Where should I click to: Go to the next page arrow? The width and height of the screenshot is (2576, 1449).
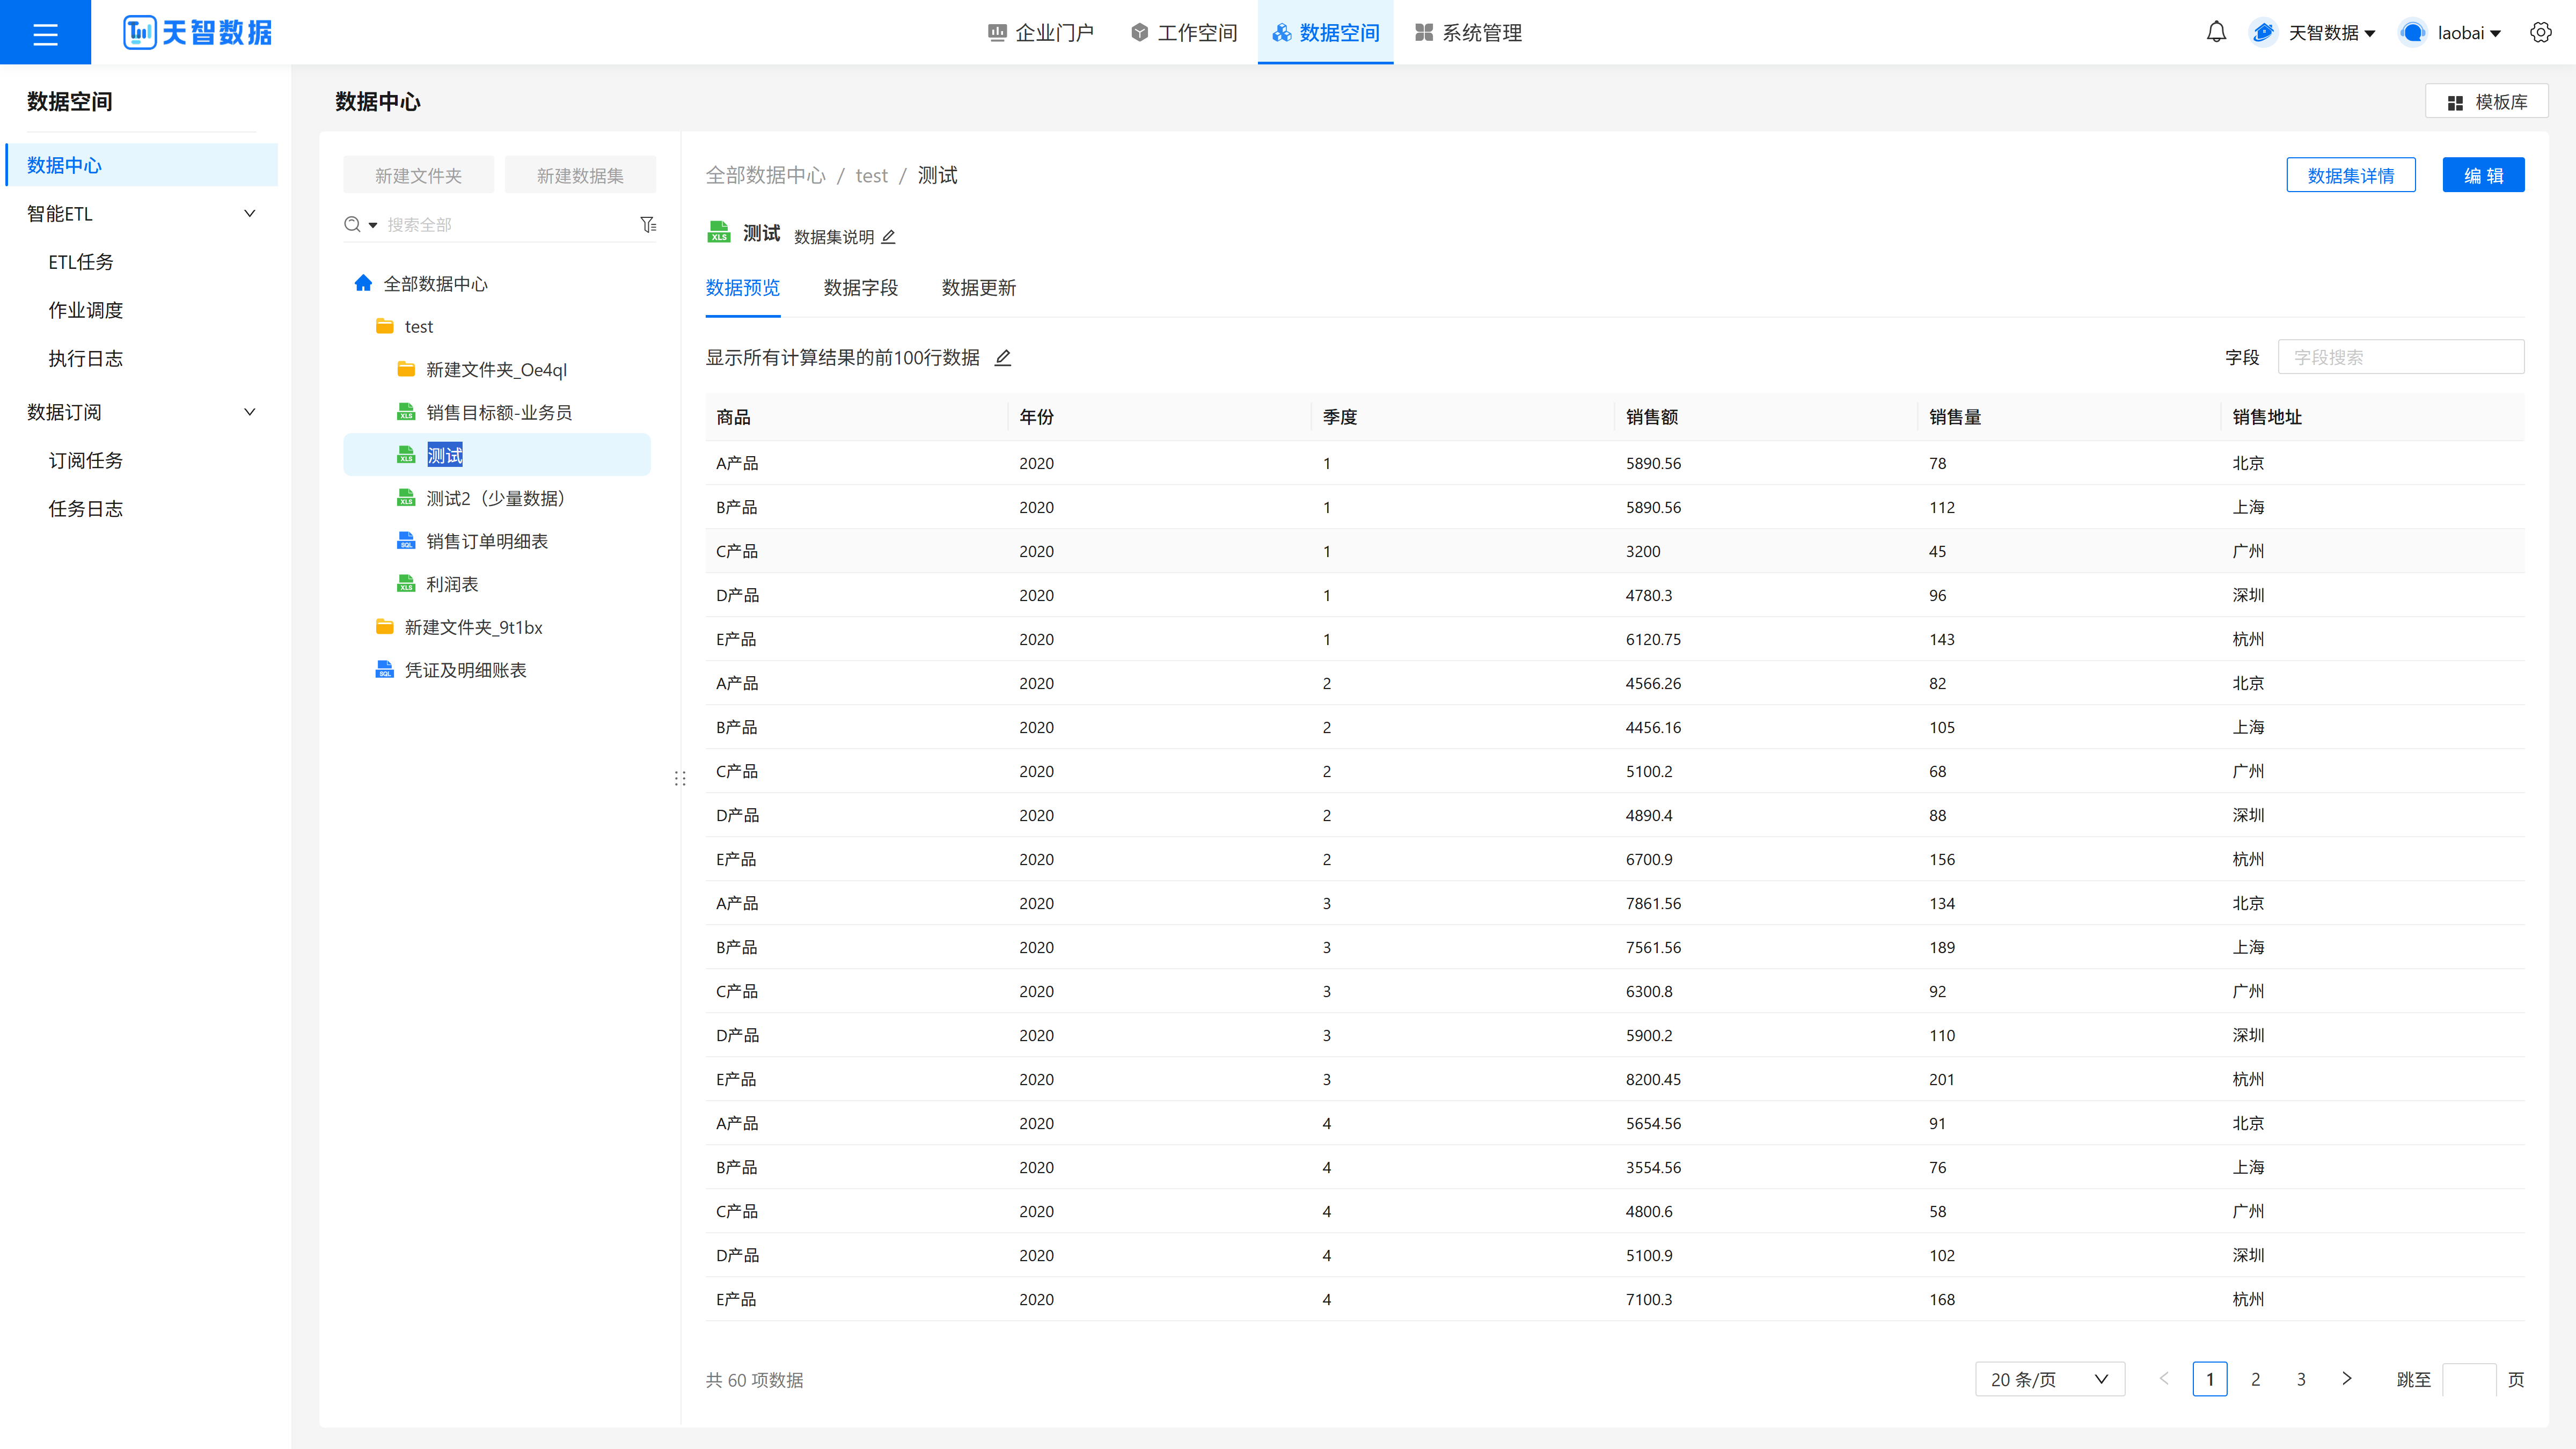2346,1379
